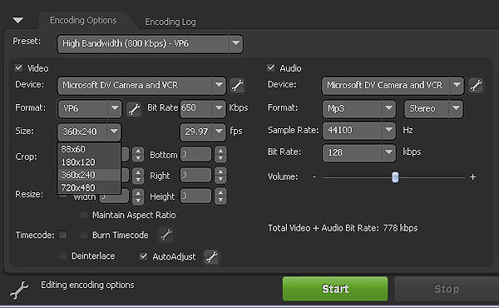The image size is (499, 308).
Task: Uncheck the Audio checkbox
Action: click(x=271, y=67)
